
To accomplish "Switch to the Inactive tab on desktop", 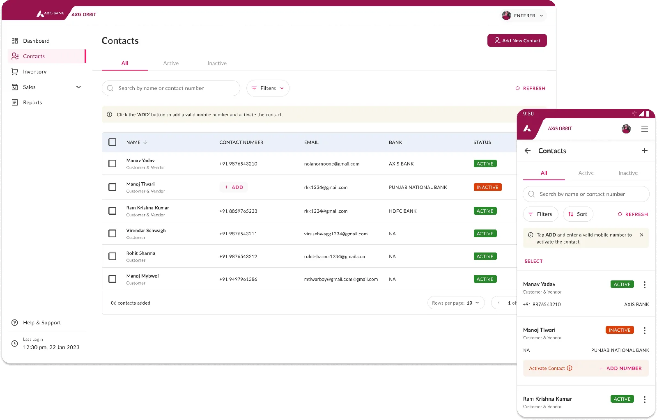I will [x=217, y=63].
